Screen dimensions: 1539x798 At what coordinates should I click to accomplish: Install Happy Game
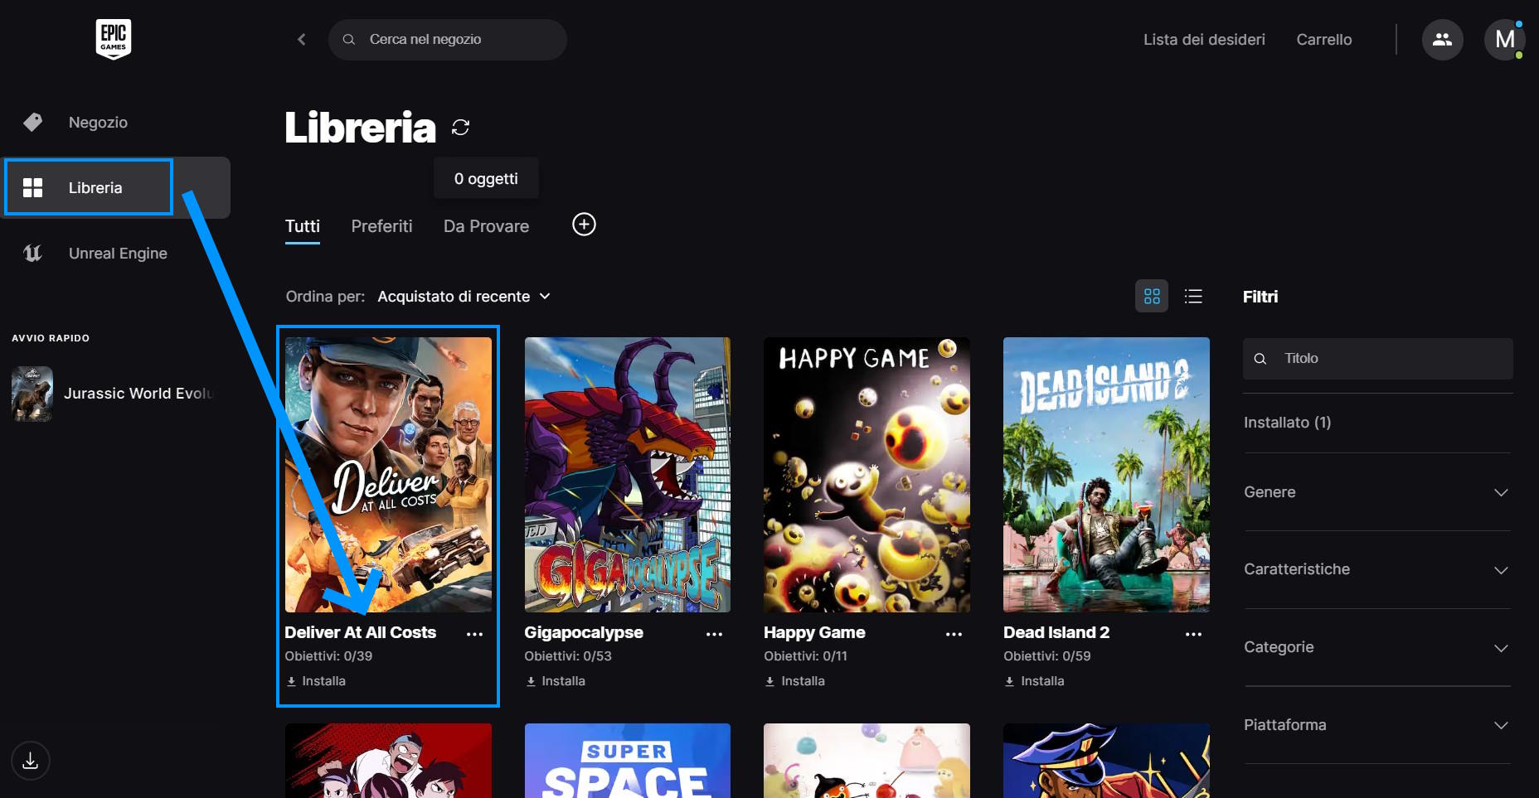795,681
